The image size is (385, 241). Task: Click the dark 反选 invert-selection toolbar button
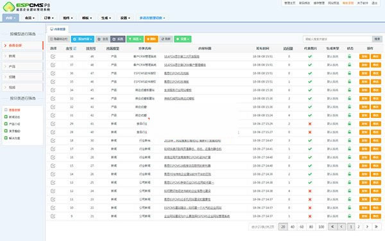(118, 39)
